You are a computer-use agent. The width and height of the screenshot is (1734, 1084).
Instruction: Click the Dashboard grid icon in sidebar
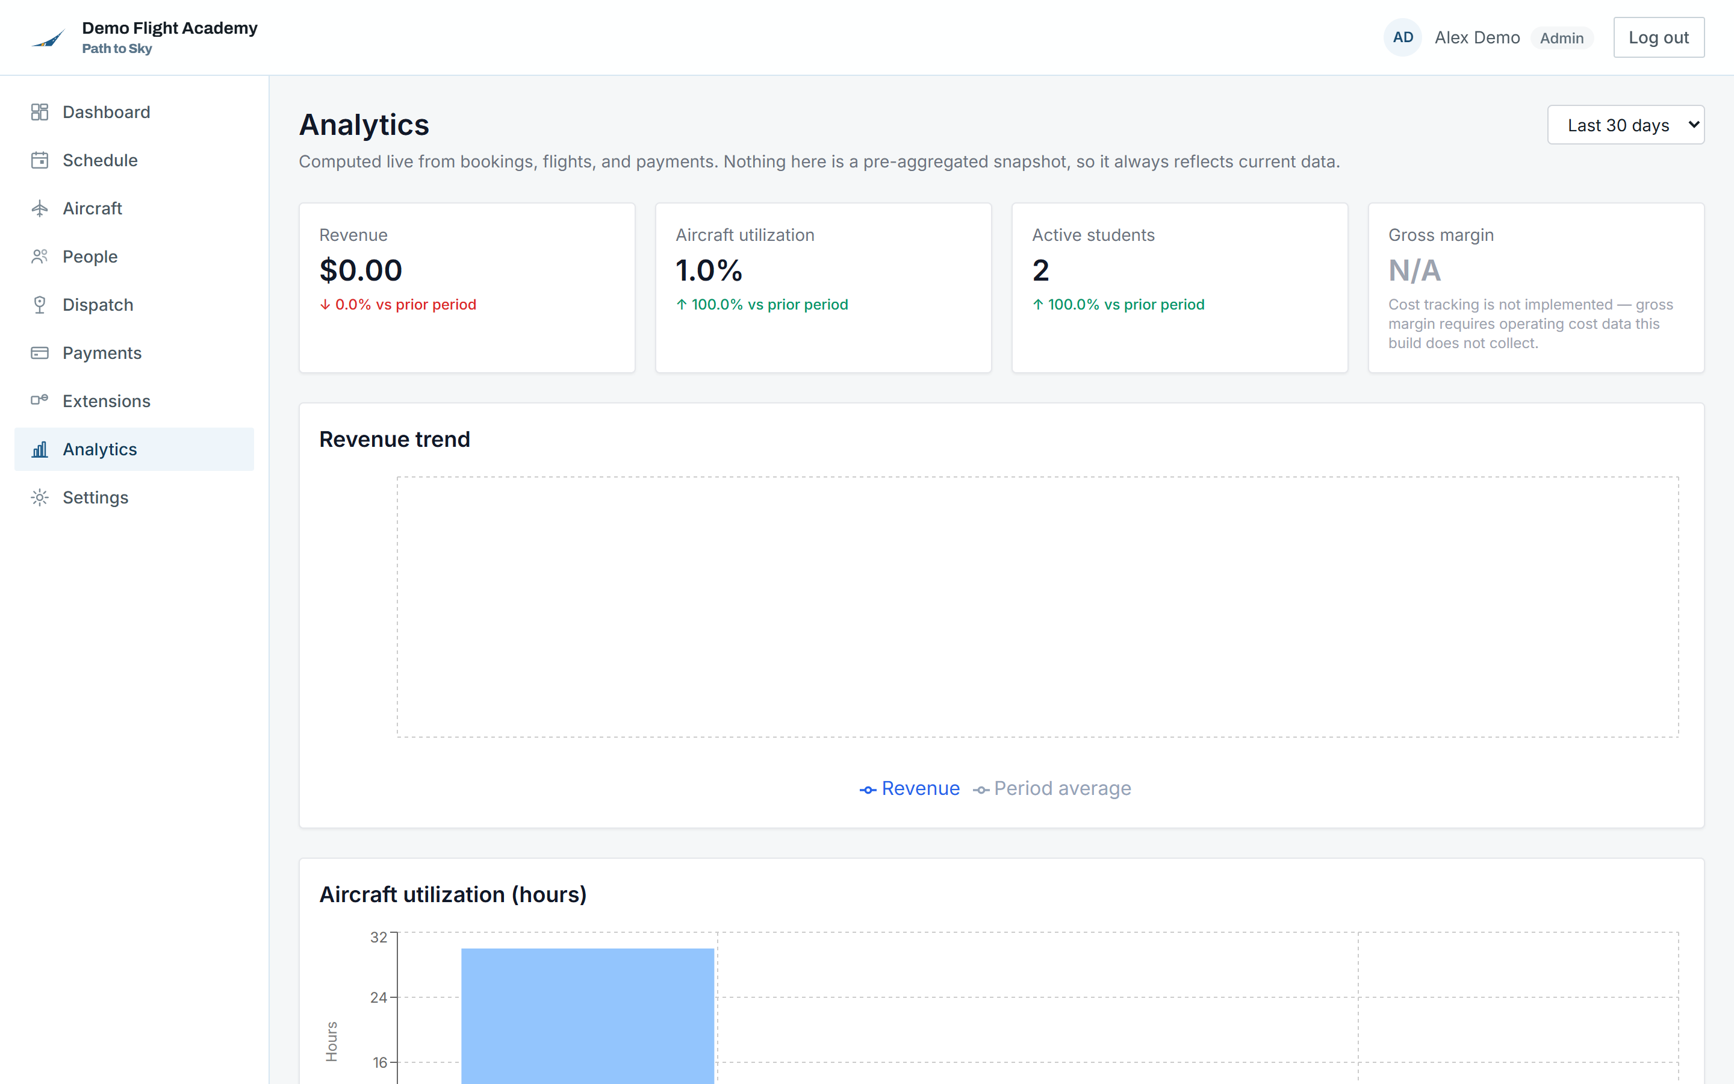pos(39,112)
